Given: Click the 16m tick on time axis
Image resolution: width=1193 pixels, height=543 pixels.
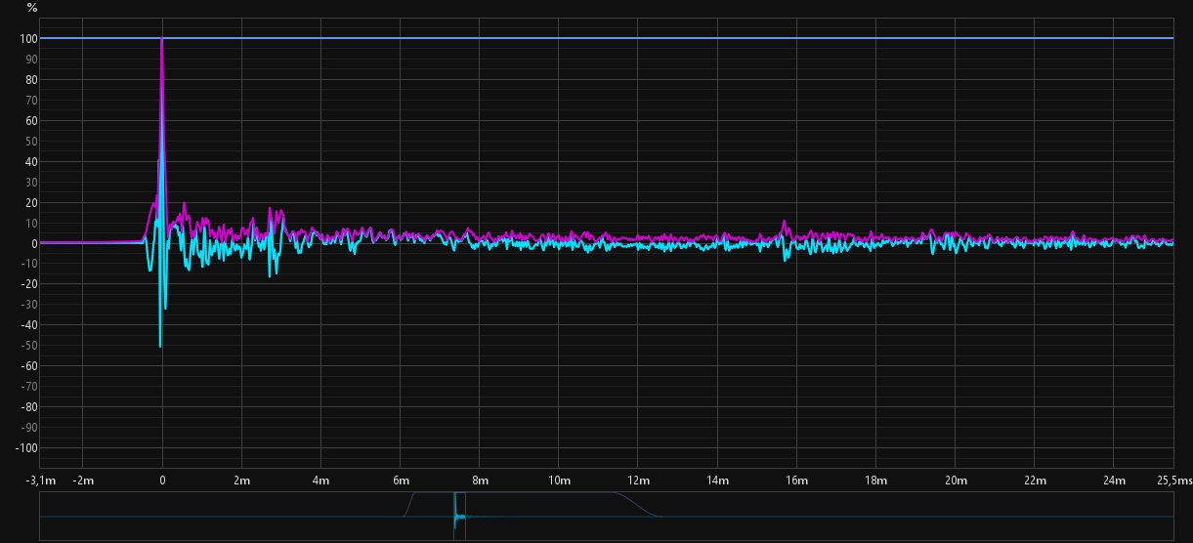Looking at the screenshot, I should [x=796, y=480].
